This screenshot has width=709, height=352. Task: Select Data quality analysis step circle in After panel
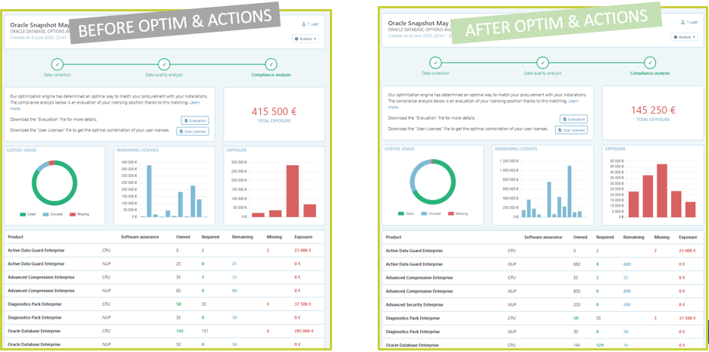tap(542, 62)
